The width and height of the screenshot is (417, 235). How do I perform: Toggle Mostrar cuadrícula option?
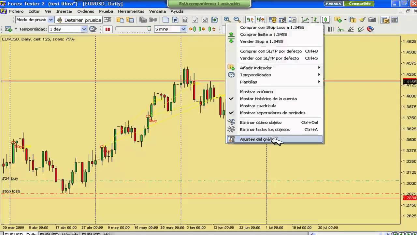click(275, 106)
